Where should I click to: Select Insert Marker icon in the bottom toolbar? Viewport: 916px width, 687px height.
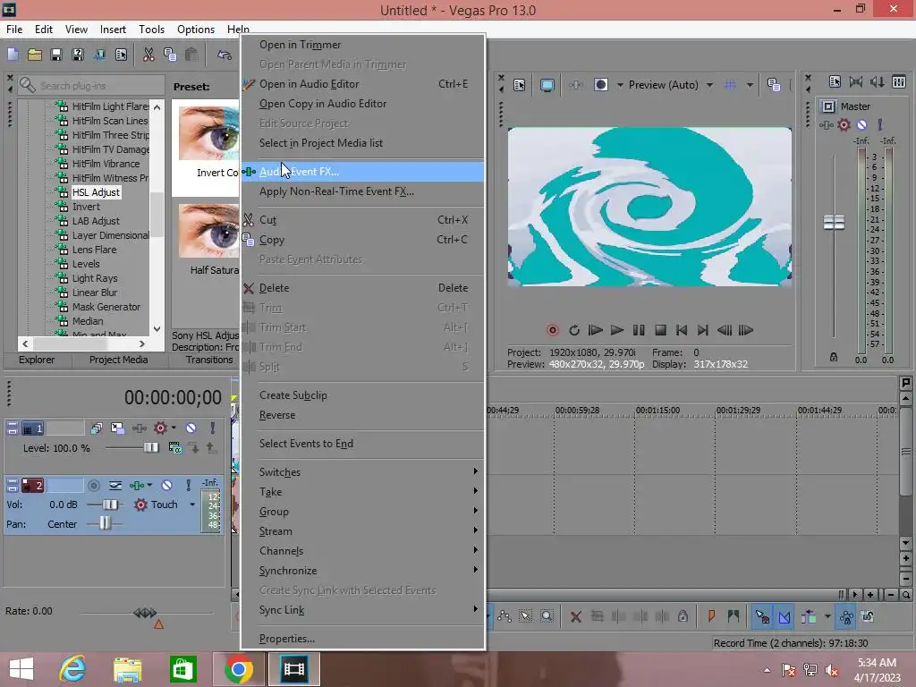click(x=711, y=616)
